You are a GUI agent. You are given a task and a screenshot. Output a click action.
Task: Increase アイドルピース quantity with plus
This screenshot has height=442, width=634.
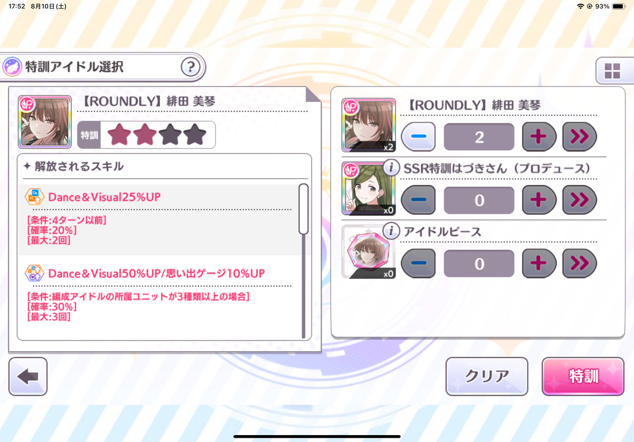coord(539,263)
